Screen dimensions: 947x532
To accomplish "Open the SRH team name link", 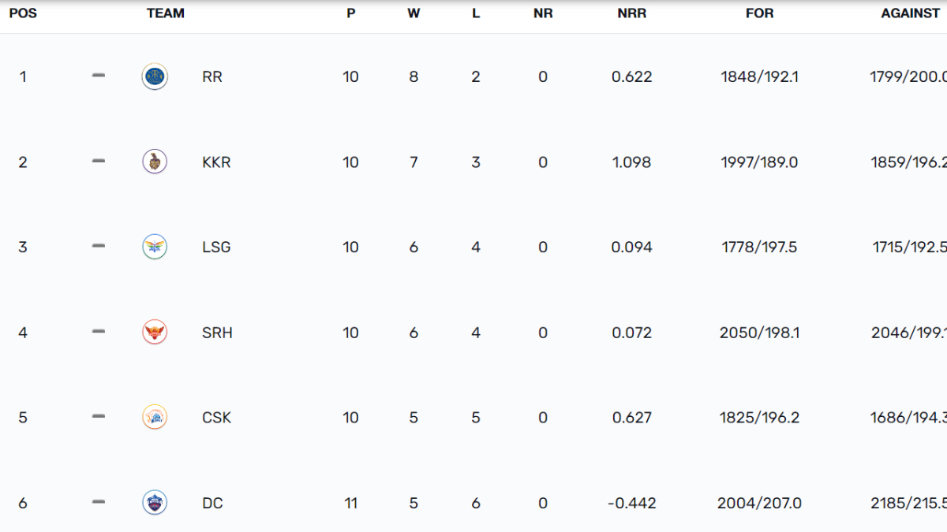I will pos(217,332).
